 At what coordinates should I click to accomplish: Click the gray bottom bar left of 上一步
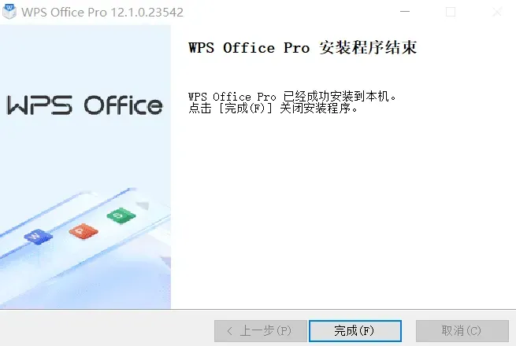click(107, 329)
